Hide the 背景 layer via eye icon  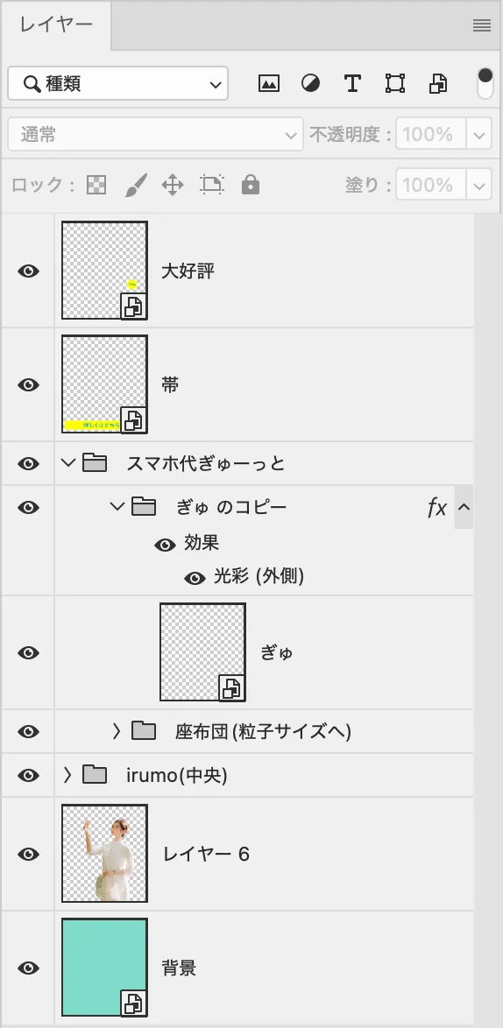pyautogui.click(x=28, y=968)
